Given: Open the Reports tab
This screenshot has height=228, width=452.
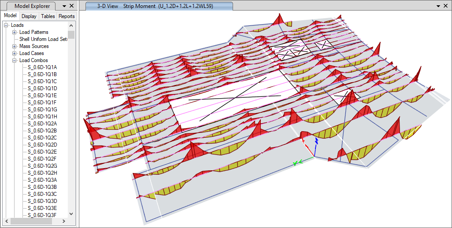Looking at the screenshot, I should (67, 16).
